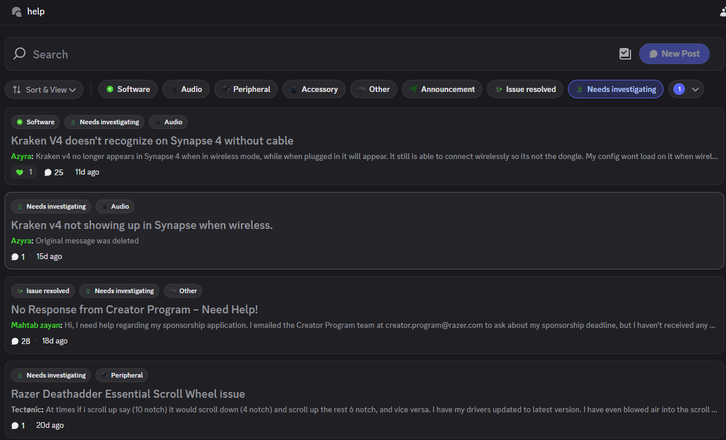This screenshot has height=440, width=726.
Task: Click the Search input field
Action: click(318, 54)
